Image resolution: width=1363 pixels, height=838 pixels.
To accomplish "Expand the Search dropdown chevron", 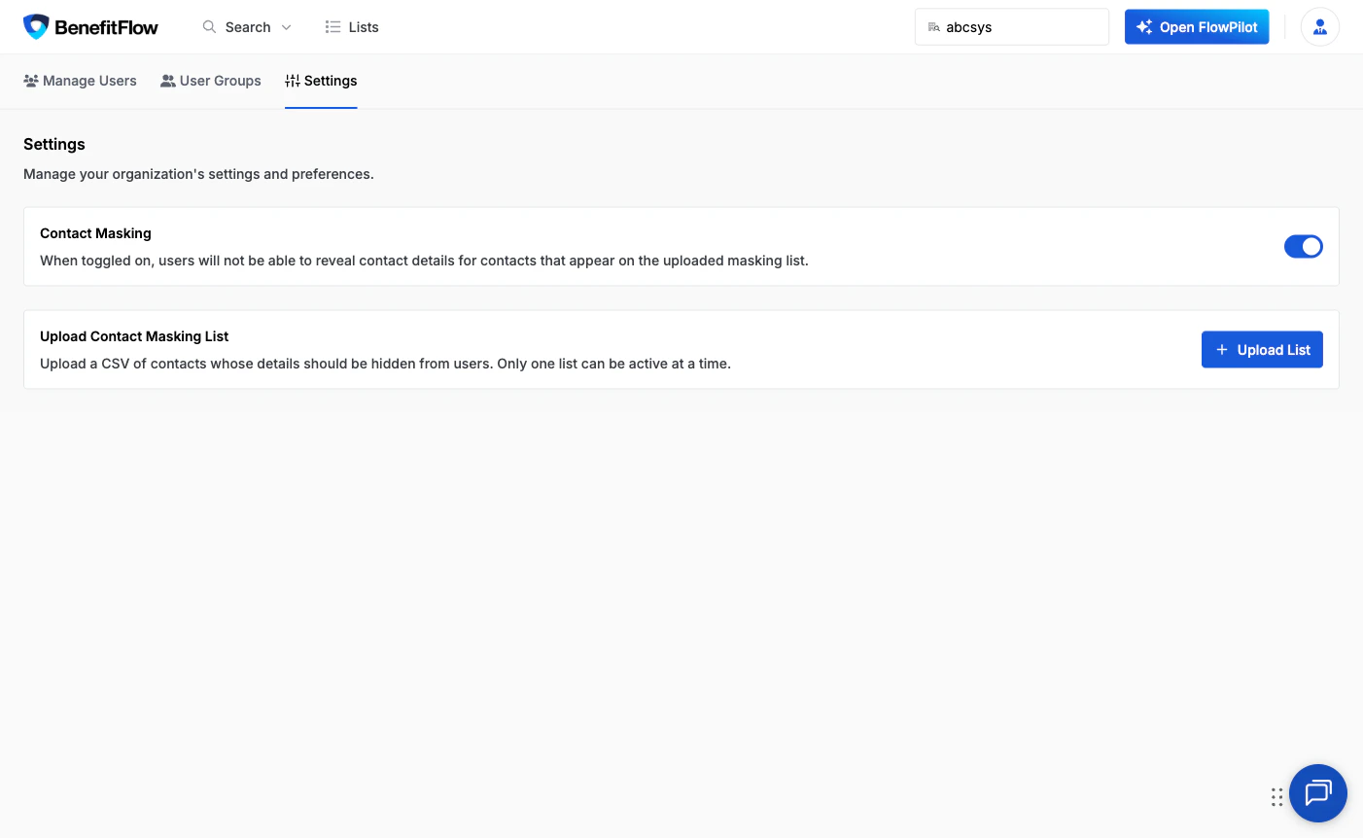I will point(286,27).
